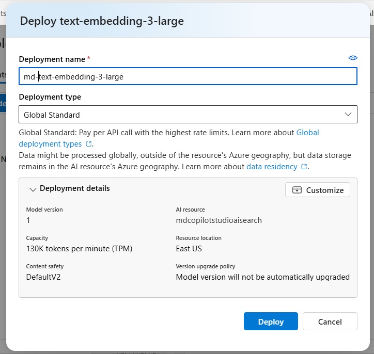The height and width of the screenshot is (354, 374).
Task: Click the 130K tokens per minute capacity value
Action: click(x=79, y=249)
